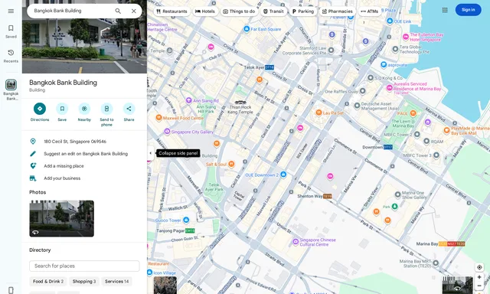Screen dimensions: 490x294
Task: Collapse the side panel arrow
Action: [x=150, y=153]
